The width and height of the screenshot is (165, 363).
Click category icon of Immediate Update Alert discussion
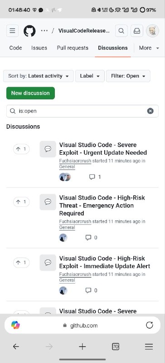[48, 262]
